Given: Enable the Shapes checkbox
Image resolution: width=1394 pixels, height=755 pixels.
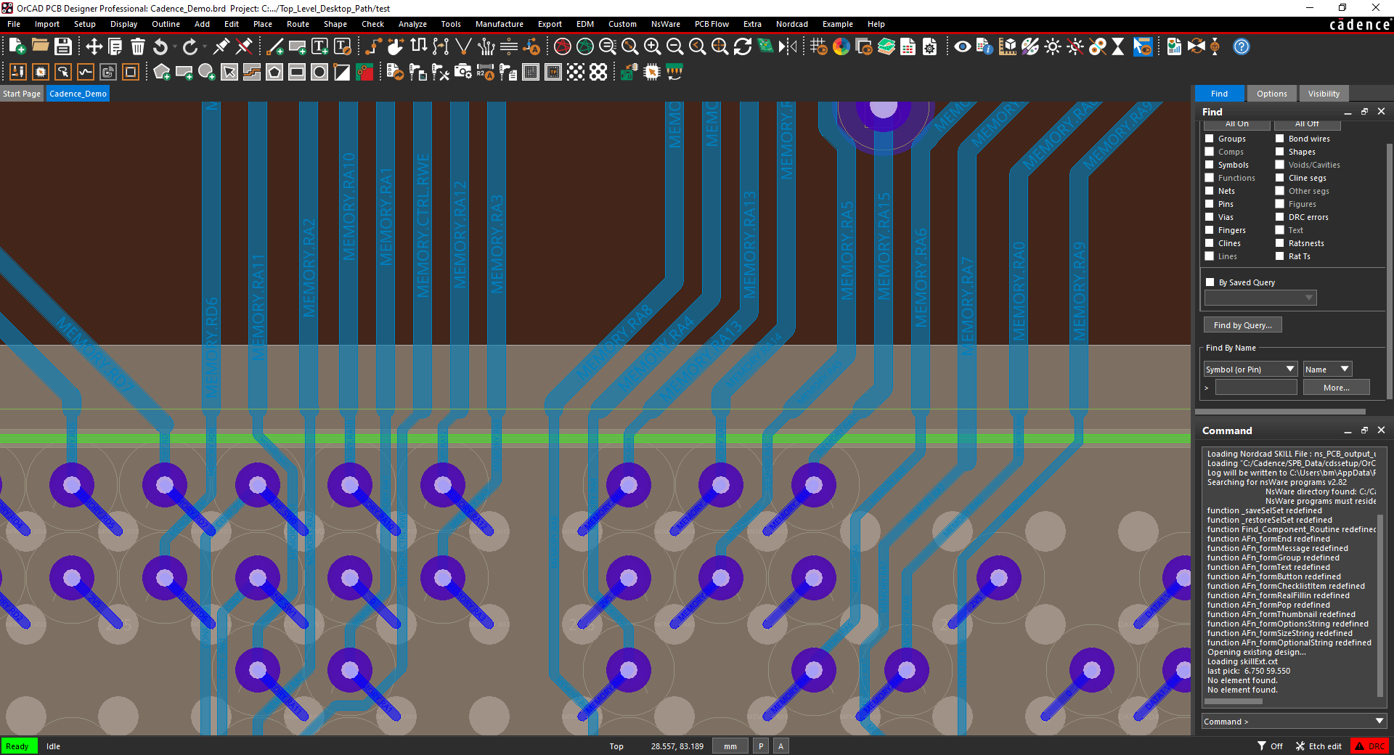Looking at the screenshot, I should pos(1280,152).
